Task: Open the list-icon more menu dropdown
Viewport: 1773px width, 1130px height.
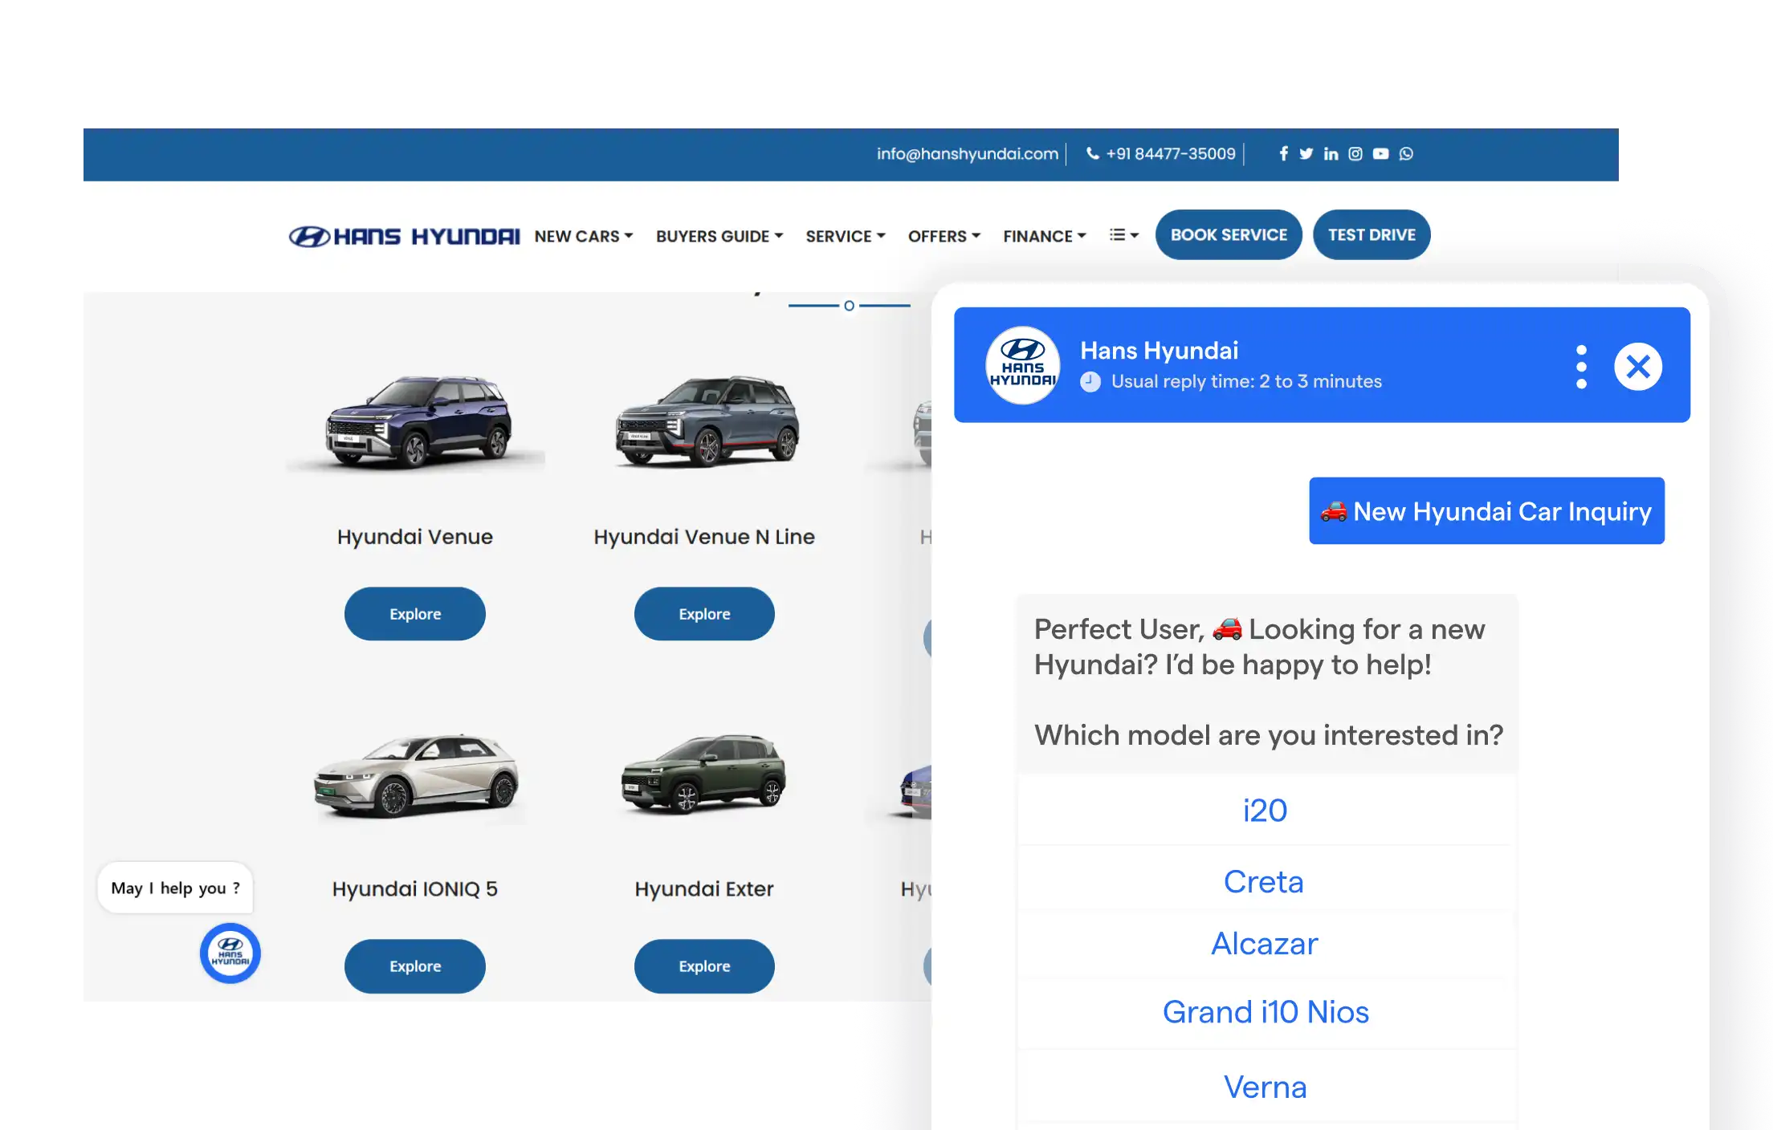Action: 1124,235
